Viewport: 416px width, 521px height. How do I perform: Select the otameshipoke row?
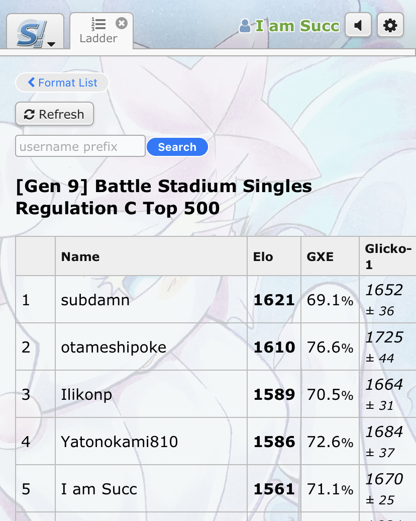(216, 347)
